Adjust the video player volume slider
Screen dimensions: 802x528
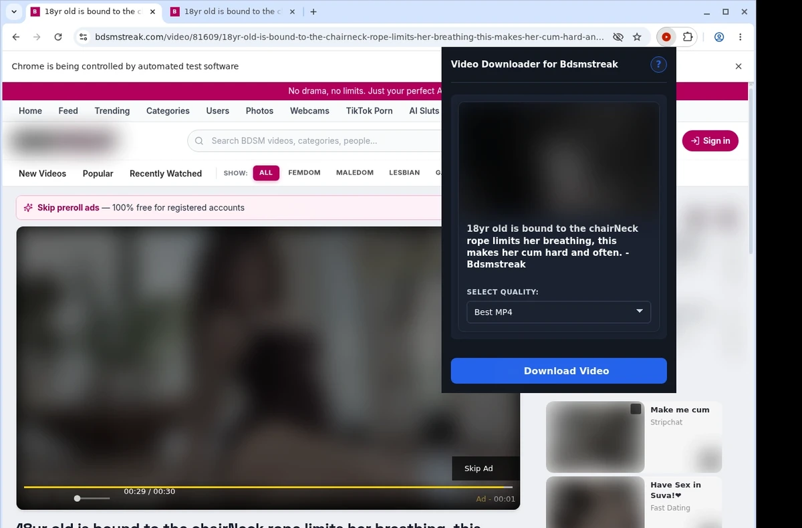click(92, 499)
